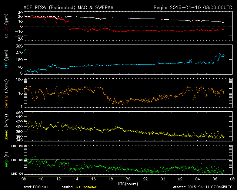The image size is (237, 190).
Task: Click the white 'Bt' axis label
Action: tap(6, 36)
